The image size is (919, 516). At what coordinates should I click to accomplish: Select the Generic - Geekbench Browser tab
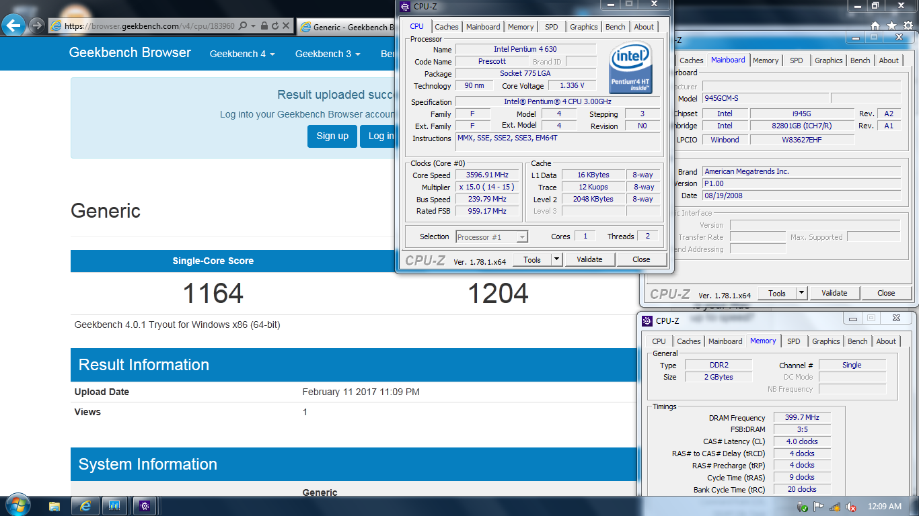point(346,27)
